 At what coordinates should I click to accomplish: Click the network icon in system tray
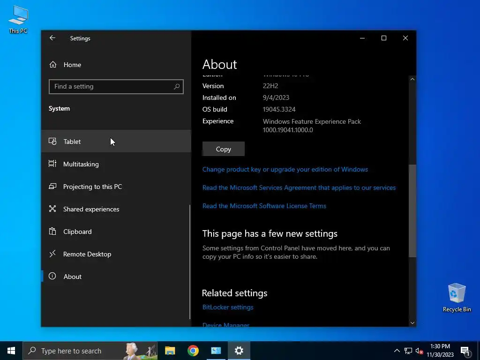pos(408,351)
